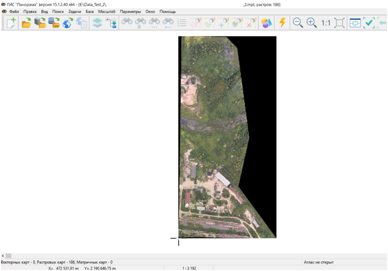388x271 pixels.
Task: Click the first binoculars search icon
Action: pos(127,23)
